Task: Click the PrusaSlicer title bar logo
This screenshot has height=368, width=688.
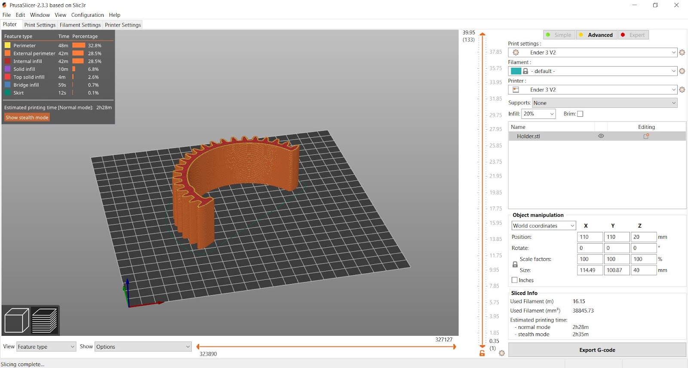Action: (x=4, y=5)
